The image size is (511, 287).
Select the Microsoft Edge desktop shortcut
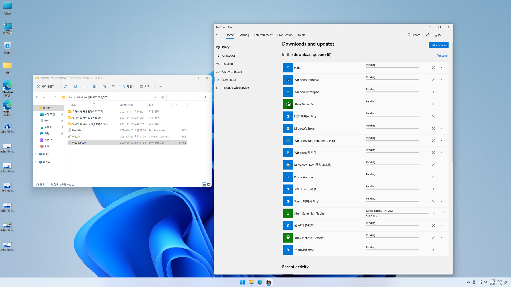pos(7,89)
